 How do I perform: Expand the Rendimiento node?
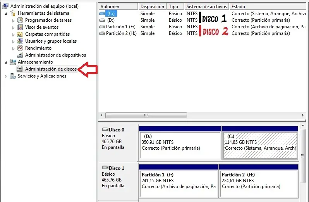tap(14, 48)
